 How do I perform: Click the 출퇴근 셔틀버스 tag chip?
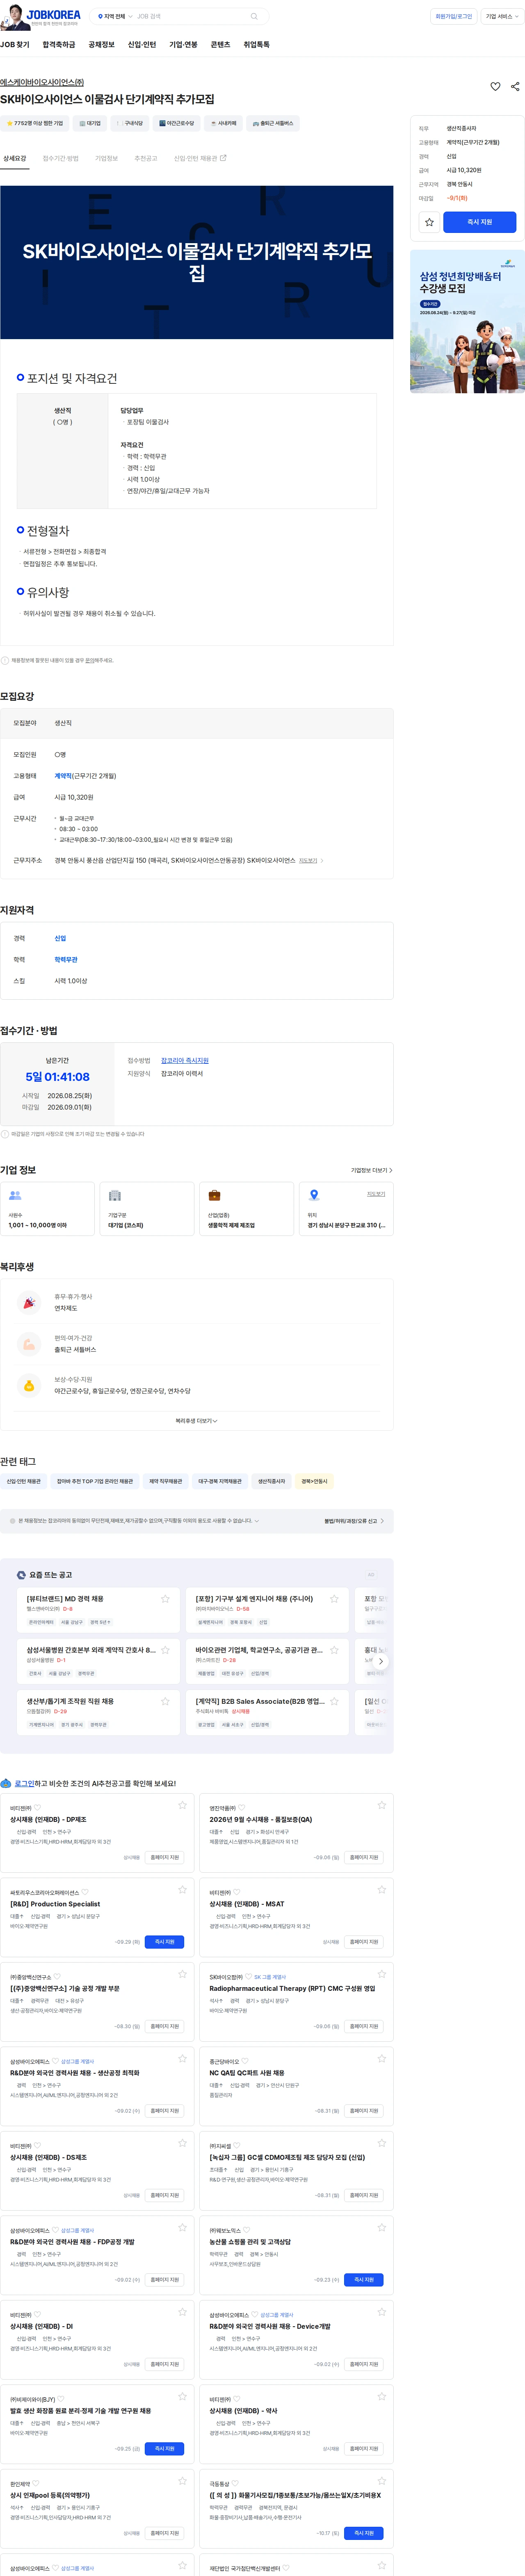[273, 123]
